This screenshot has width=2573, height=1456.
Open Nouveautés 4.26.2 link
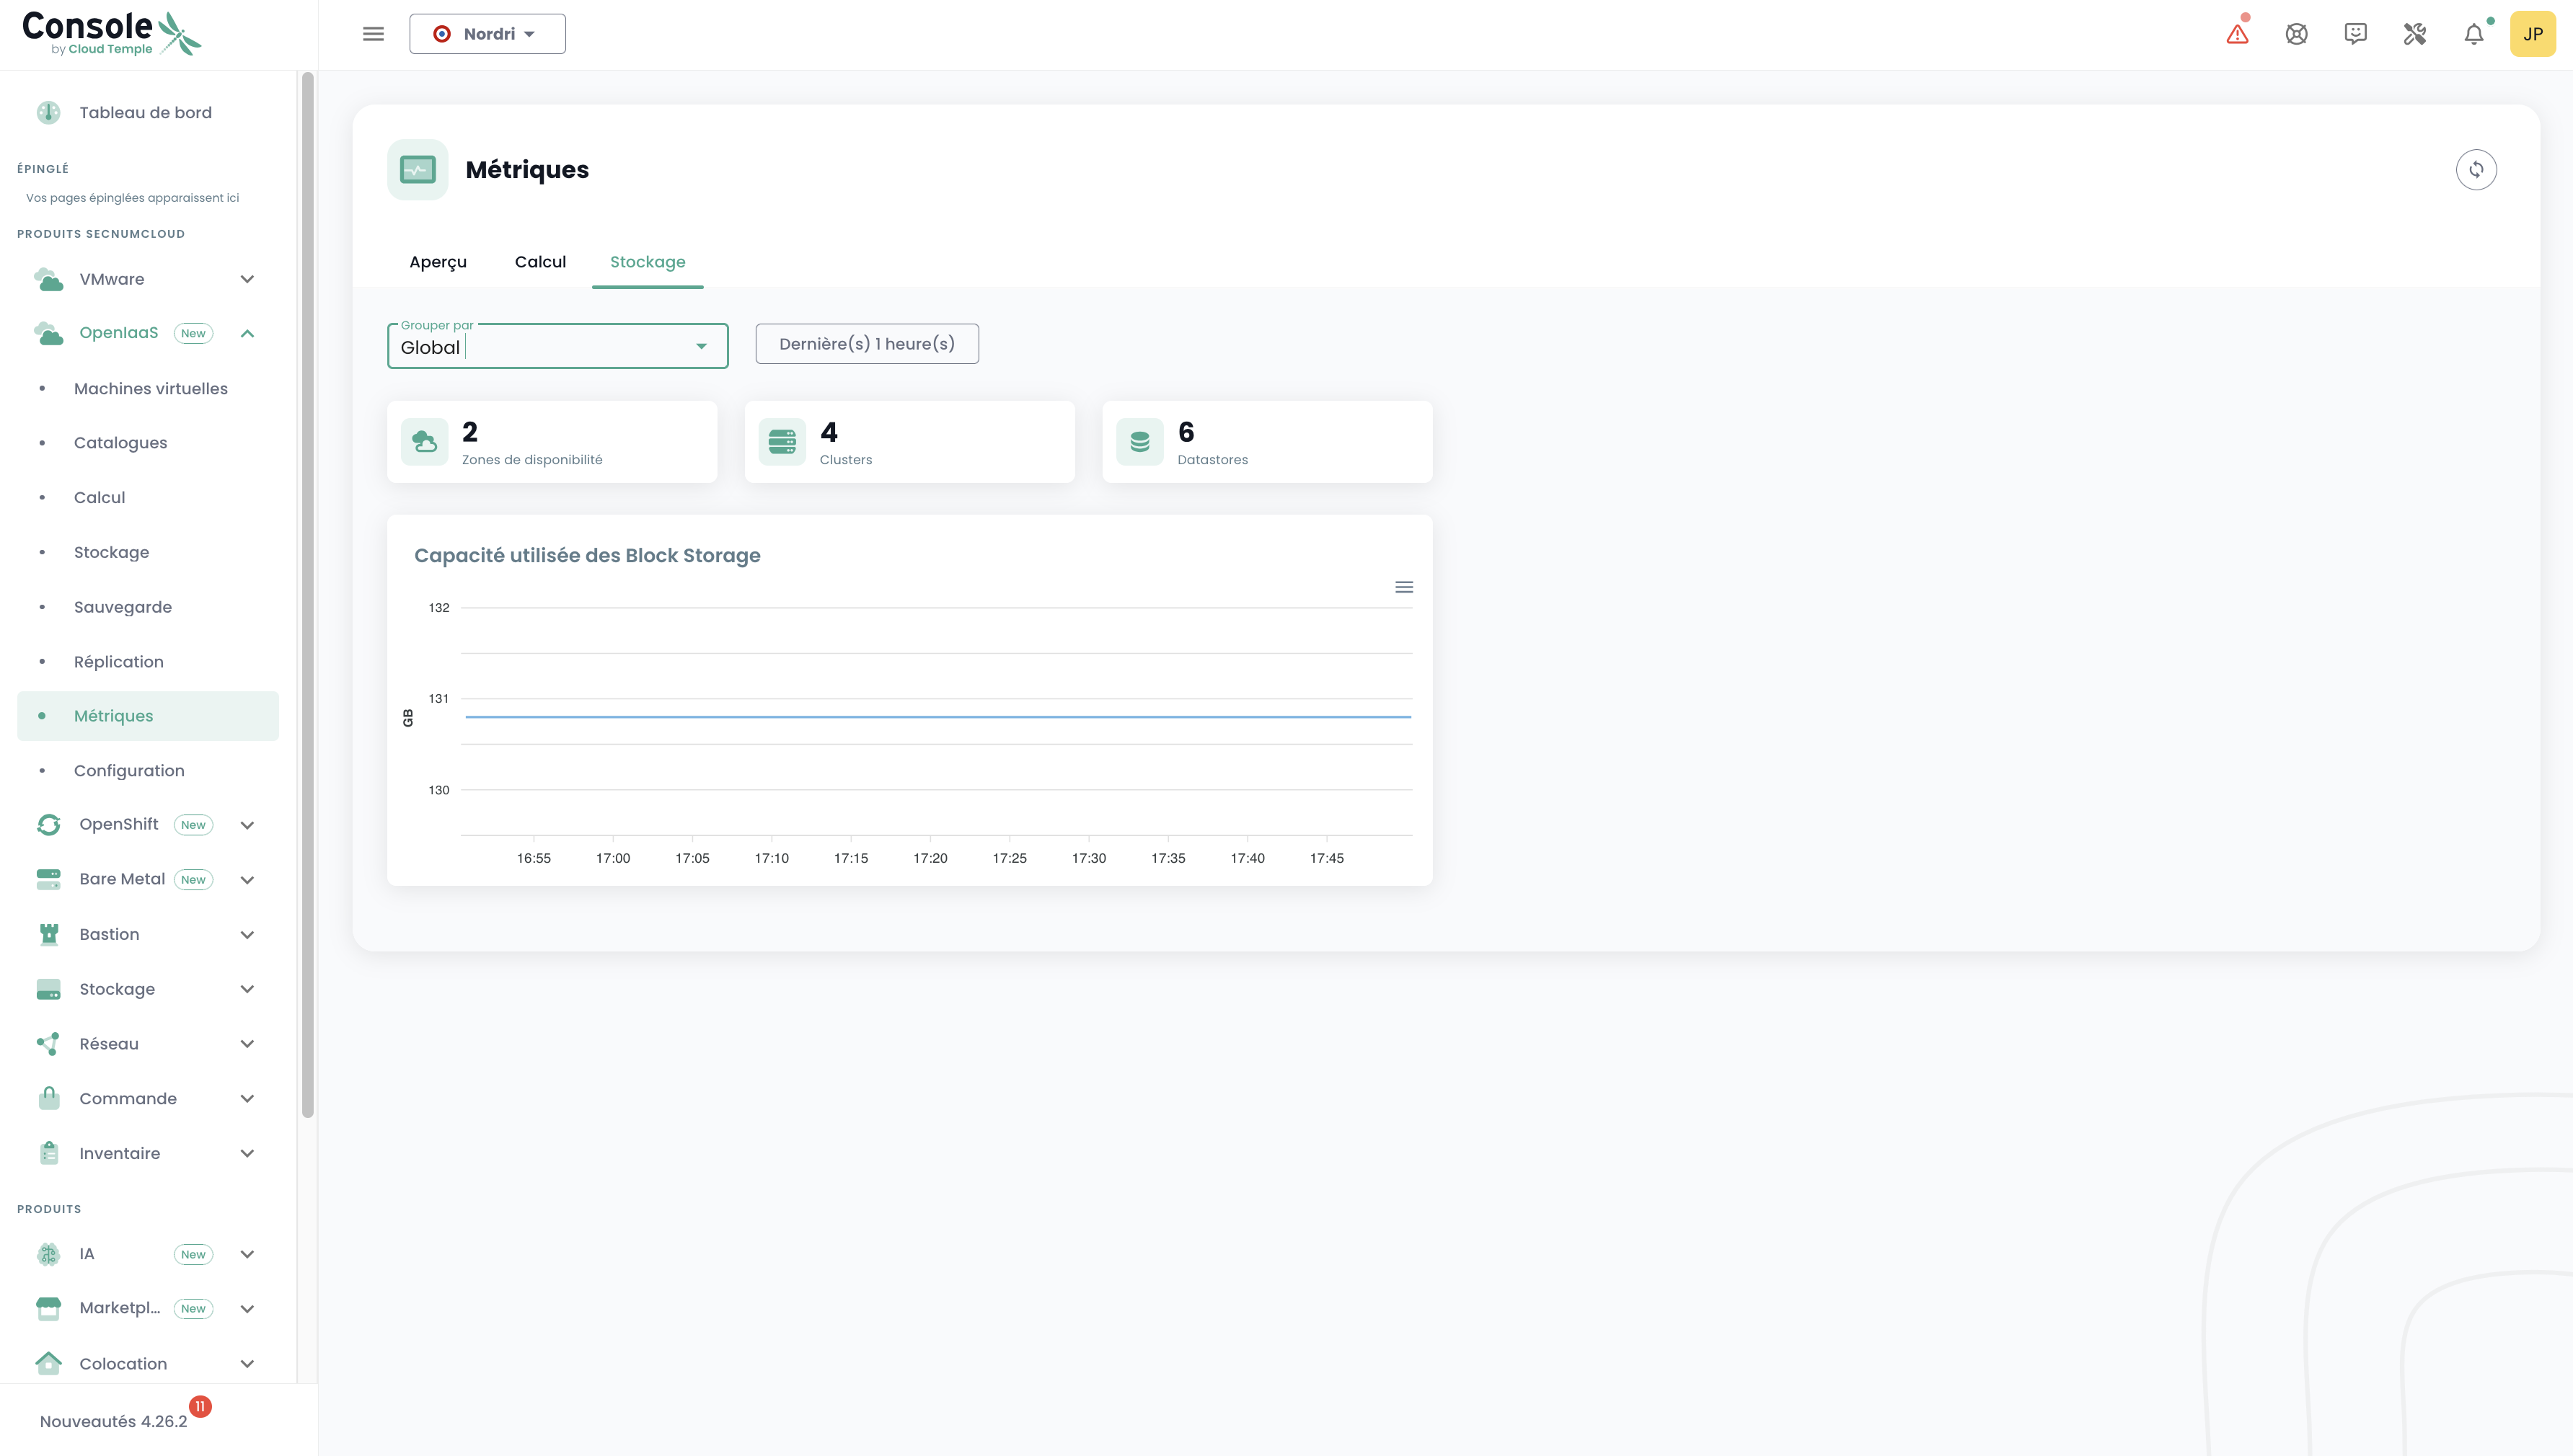(113, 1421)
